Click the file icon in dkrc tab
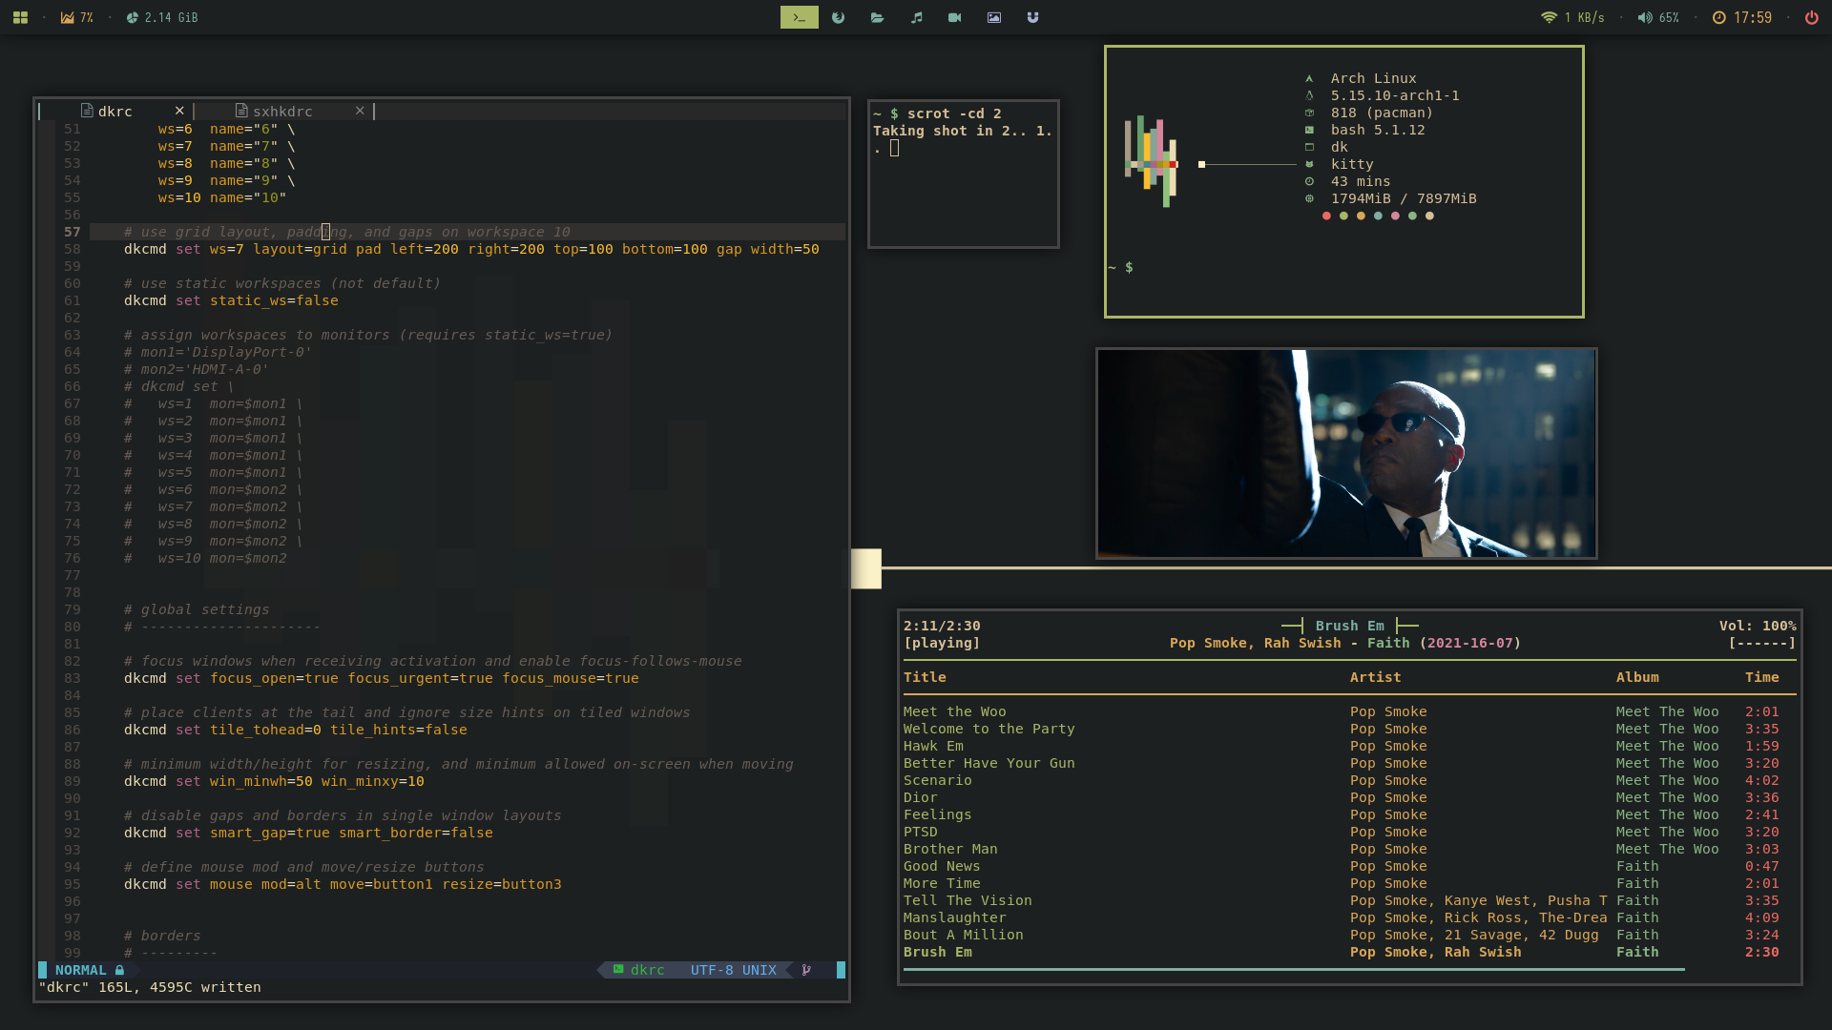The width and height of the screenshot is (1832, 1030). point(87,111)
